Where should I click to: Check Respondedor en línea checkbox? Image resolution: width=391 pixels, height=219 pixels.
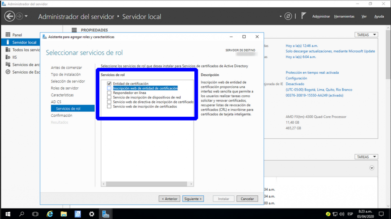coord(109,93)
